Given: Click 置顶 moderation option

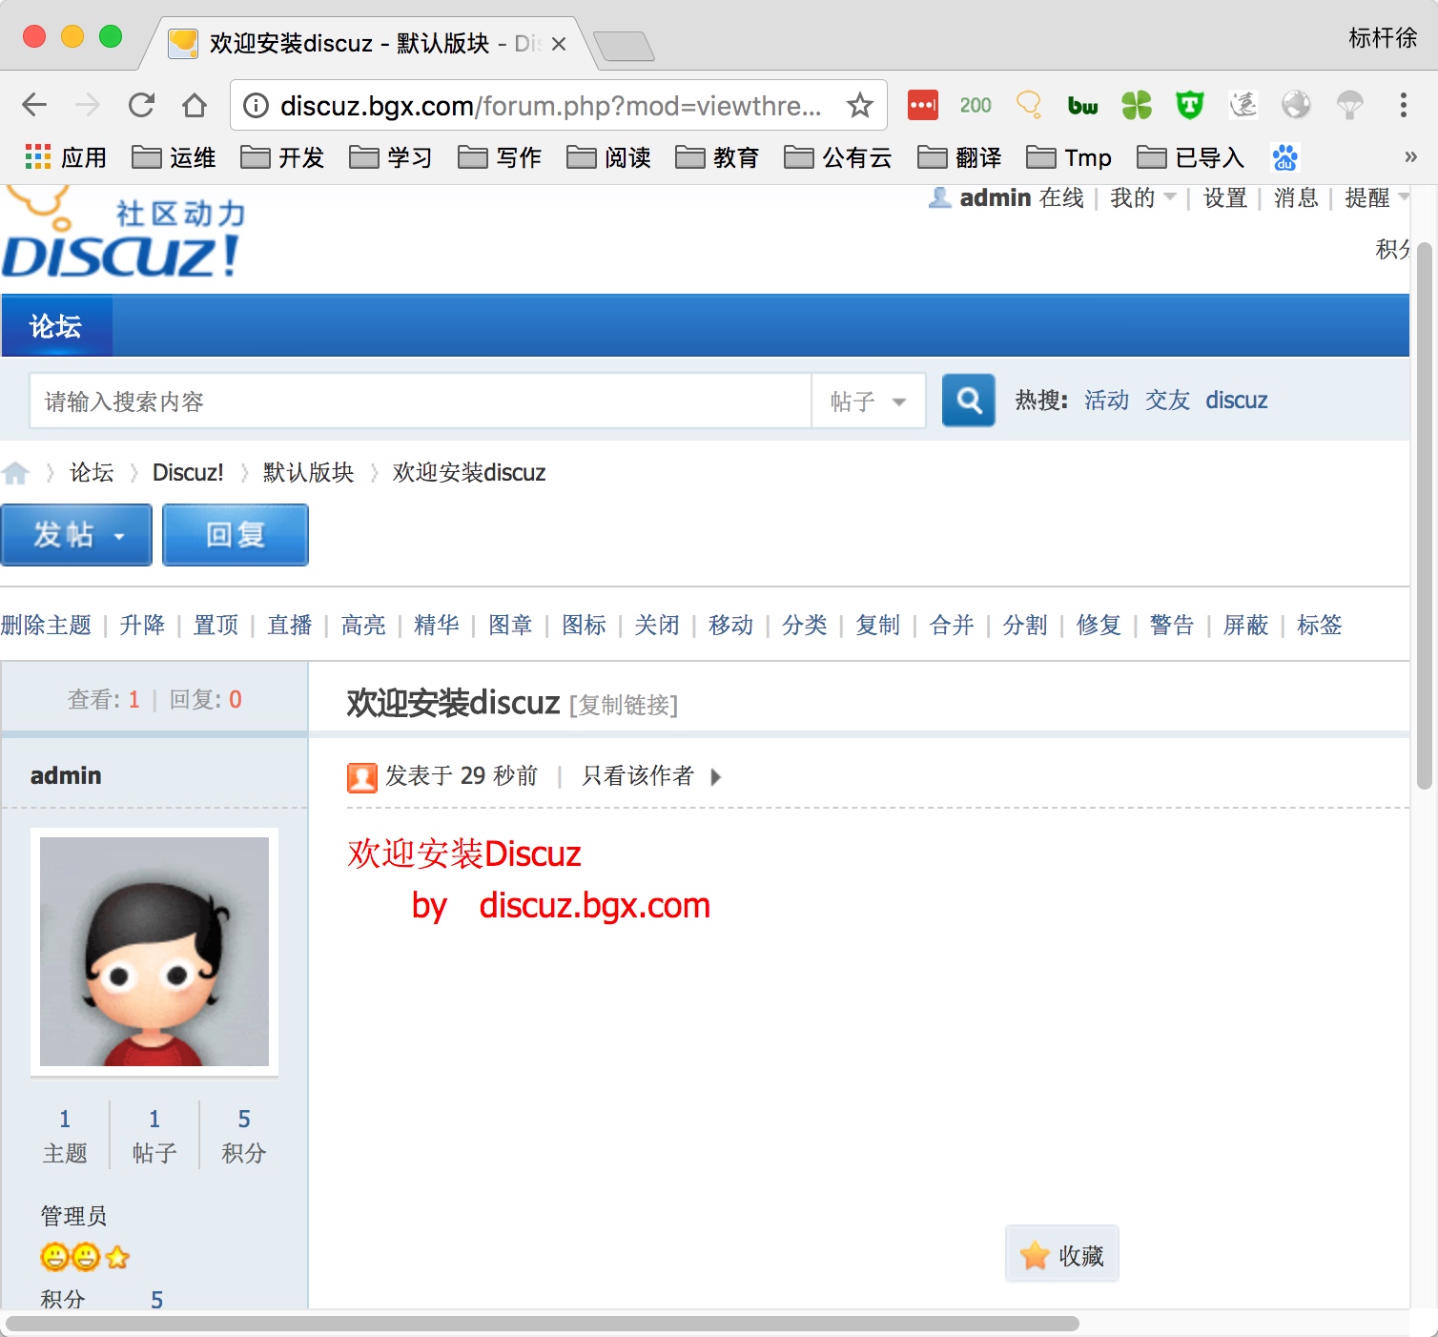Looking at the screenshot, I should (216, 625).
